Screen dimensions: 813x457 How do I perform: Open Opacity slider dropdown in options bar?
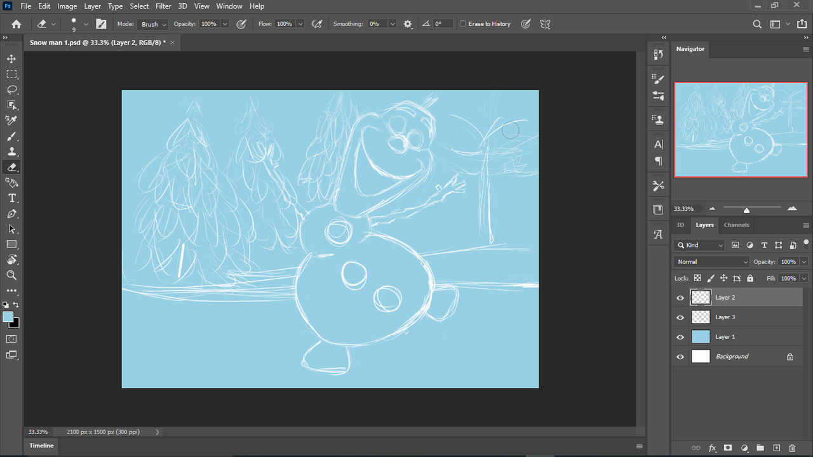(x=225, y=24)
